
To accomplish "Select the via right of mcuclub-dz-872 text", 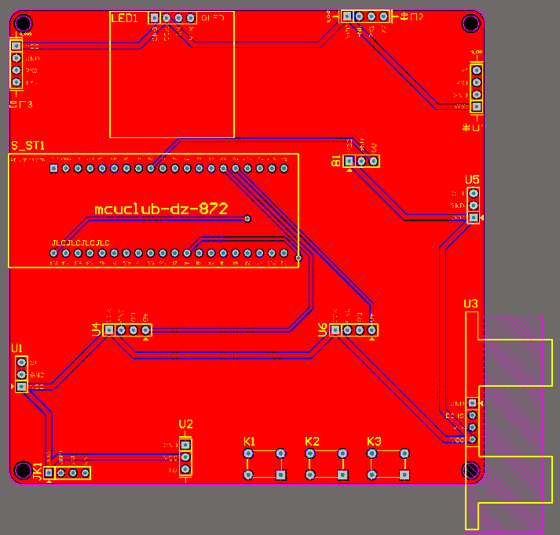I will pyautogui.click(x=247, y=219).
